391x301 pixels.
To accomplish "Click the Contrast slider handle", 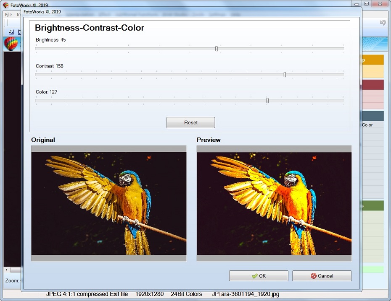I will (x=285, y=75).
